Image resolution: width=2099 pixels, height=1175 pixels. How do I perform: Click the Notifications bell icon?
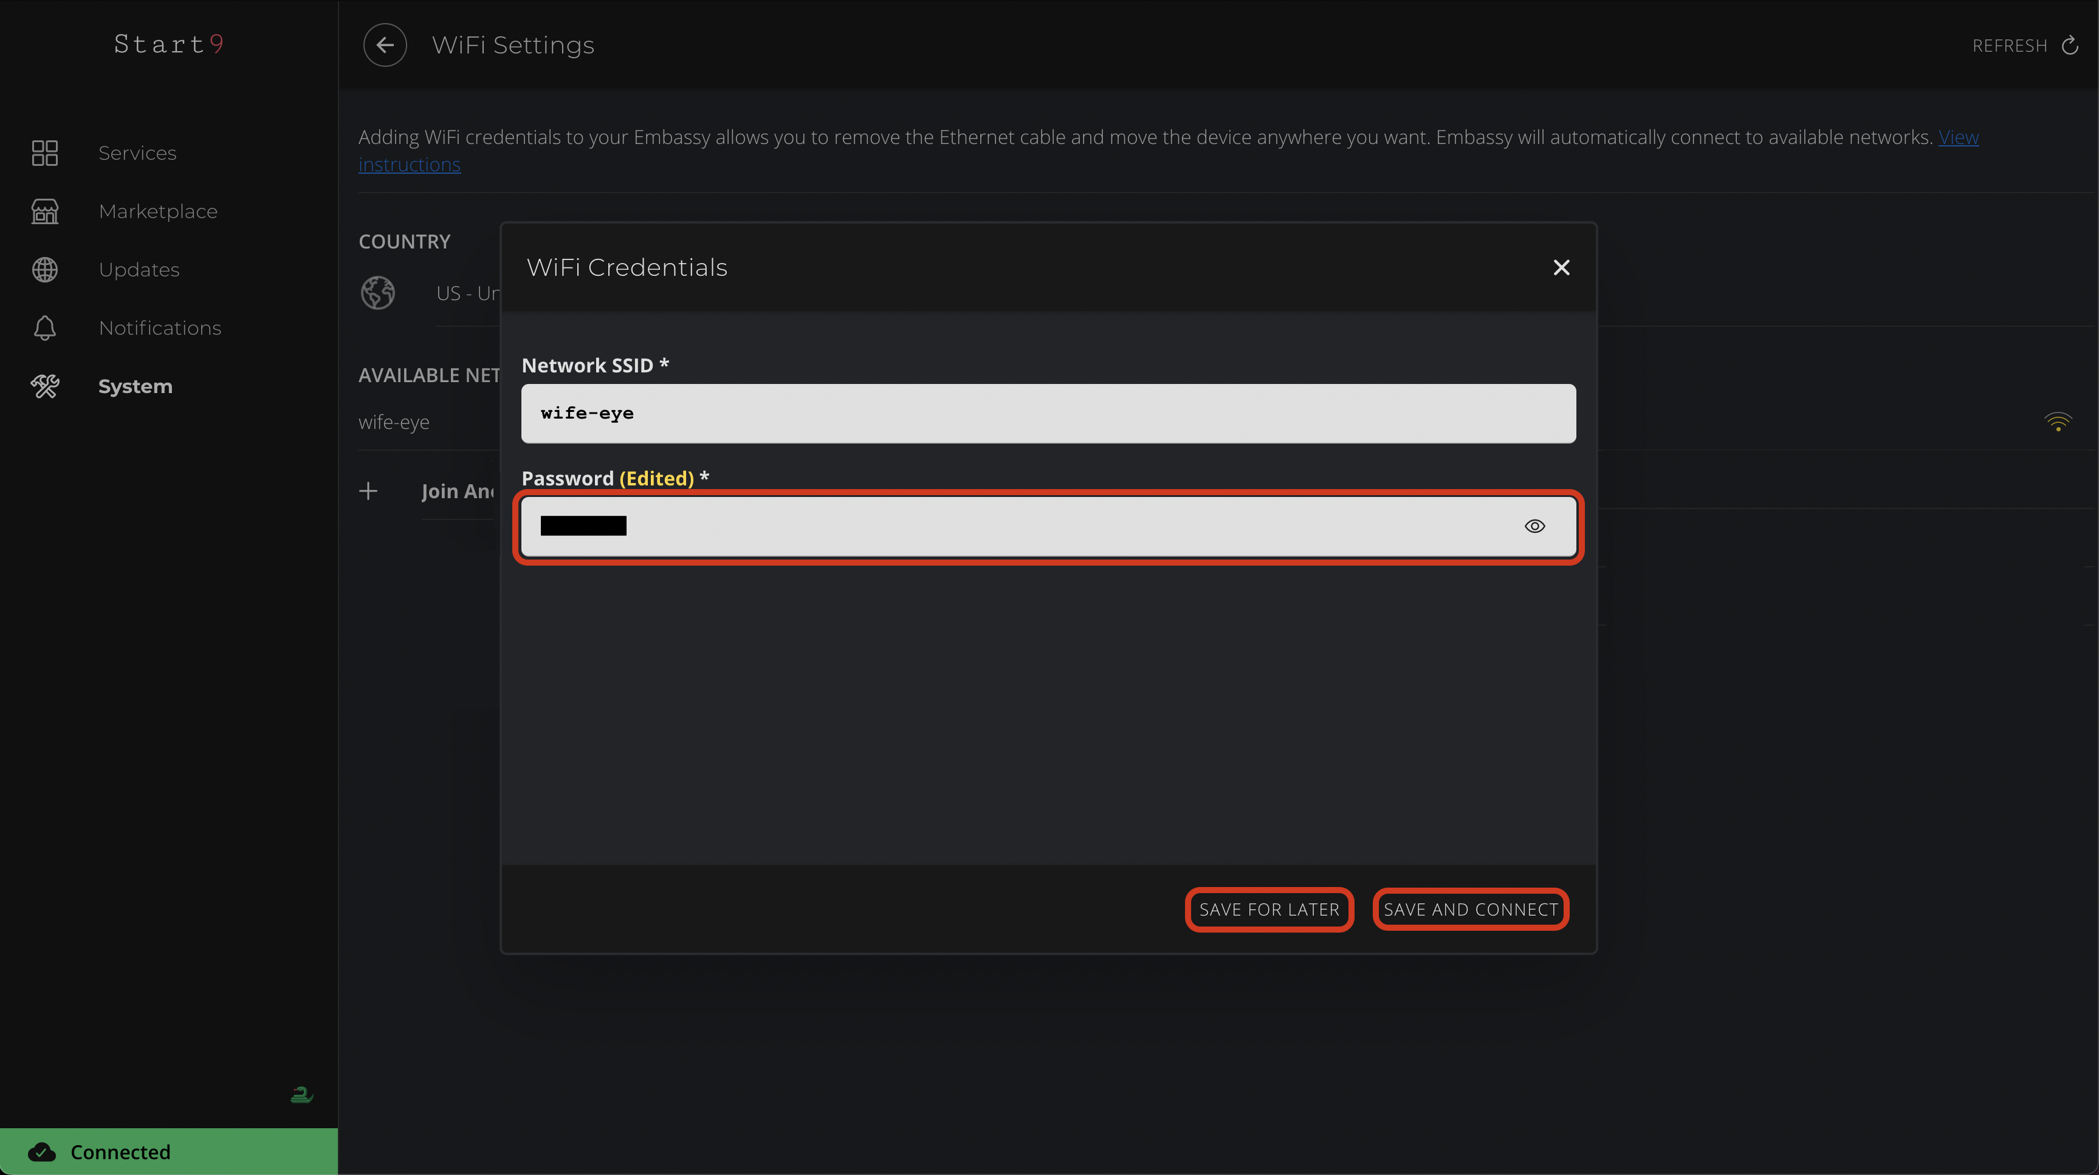(x=45, y=327)
